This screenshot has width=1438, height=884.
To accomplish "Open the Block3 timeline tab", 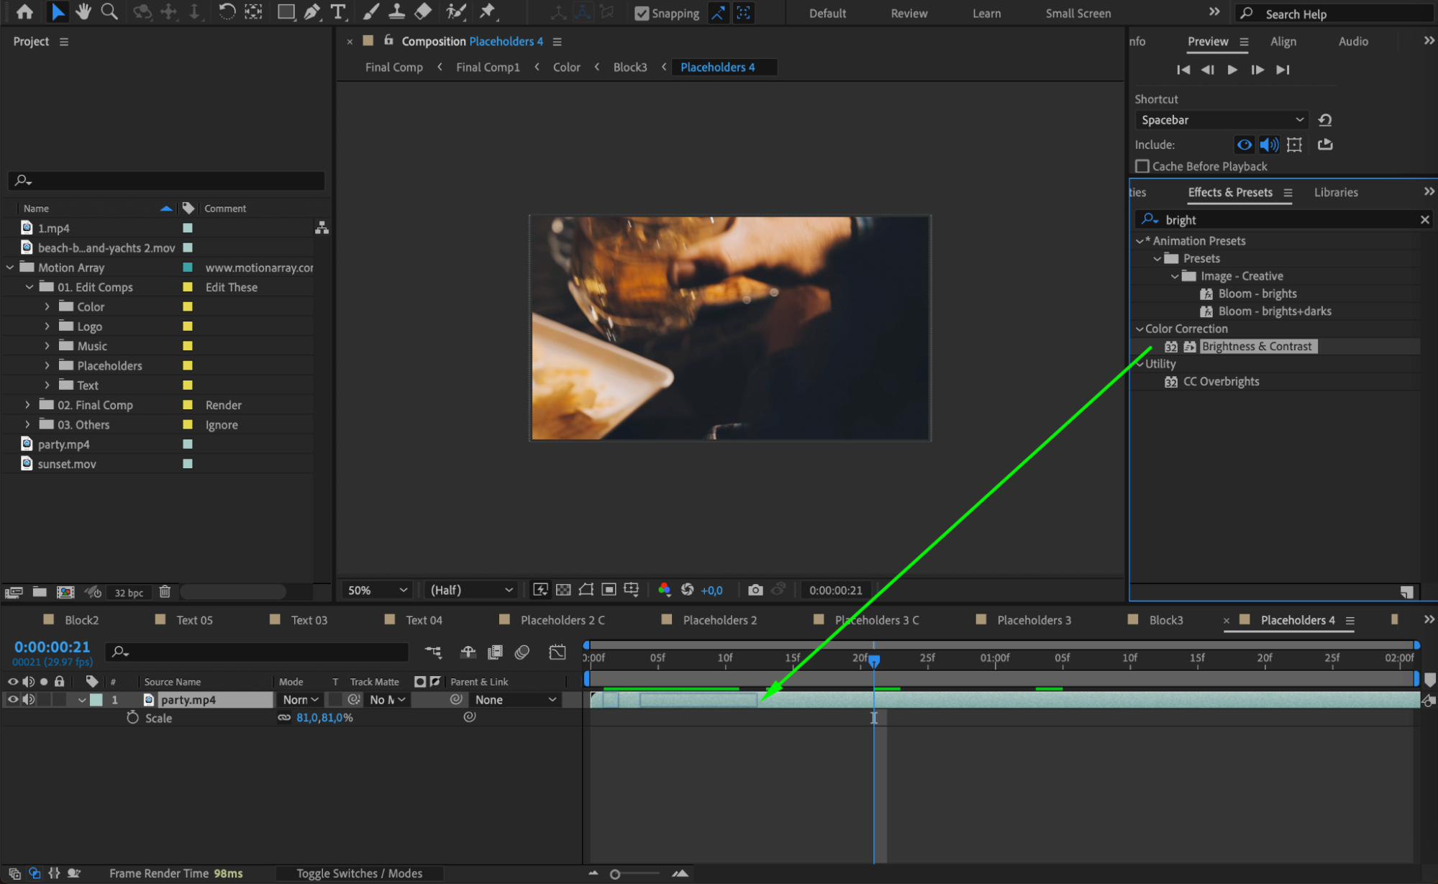I will pyautogui.click(x=1165, y=620).
